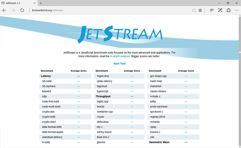Select the base64 benchmark text
The width and height of the screenshot is (241, 148).
(x=46, y=91)
